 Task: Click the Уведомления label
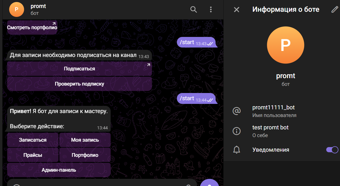[271, 150]
